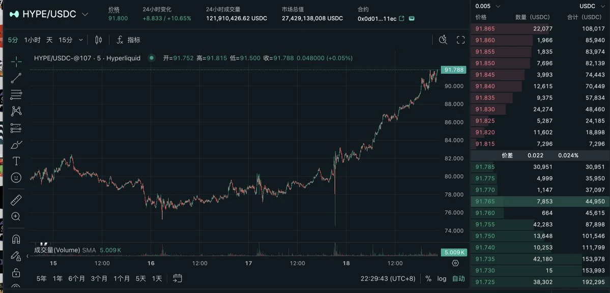Screen dimensions: 610x293
Task: Select the 1小时 interval
Action: tap(31, 40)
